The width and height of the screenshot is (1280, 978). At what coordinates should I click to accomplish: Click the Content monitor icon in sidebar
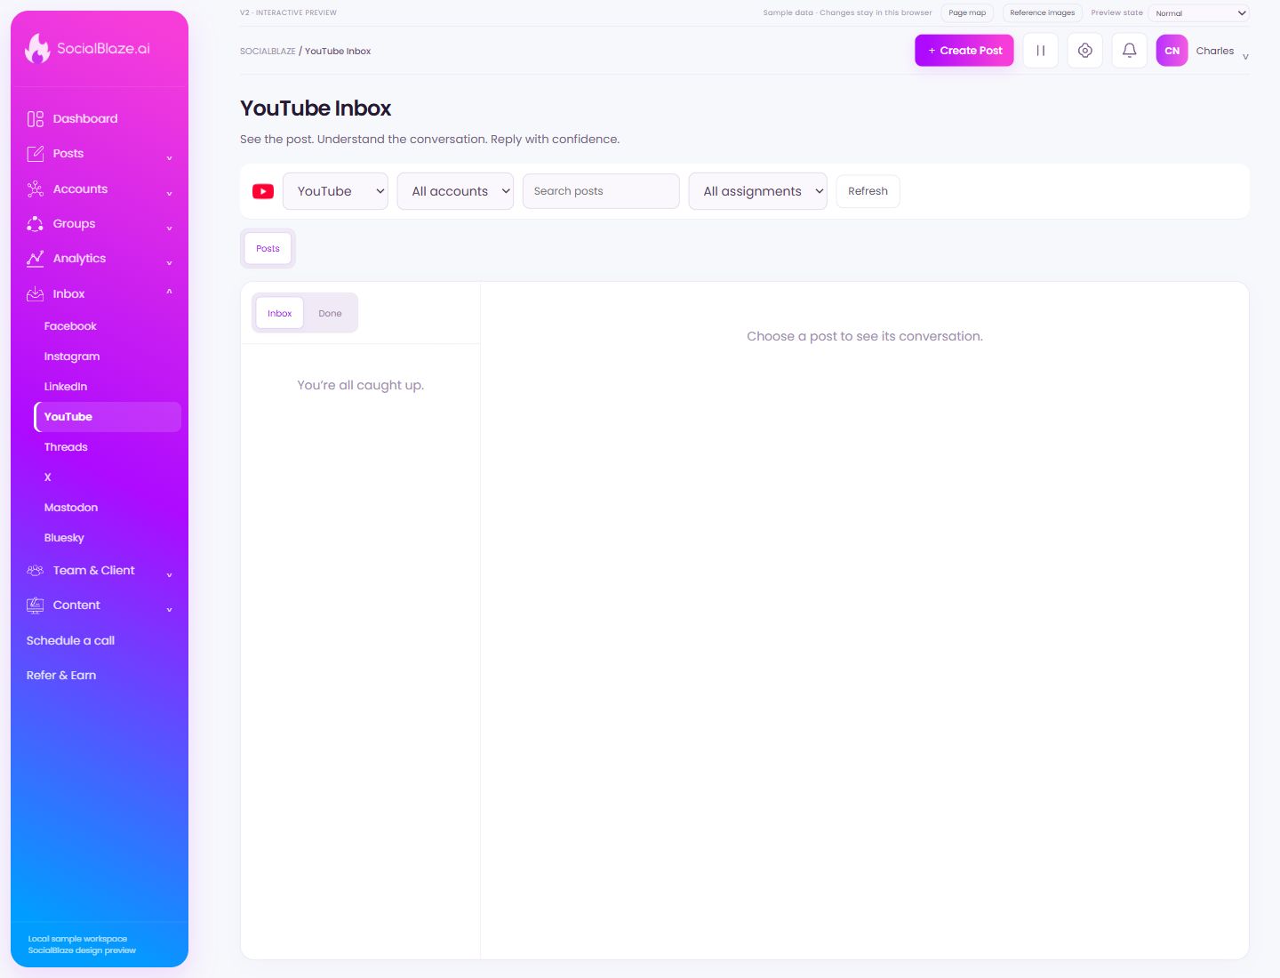click(x=36, y=605)
